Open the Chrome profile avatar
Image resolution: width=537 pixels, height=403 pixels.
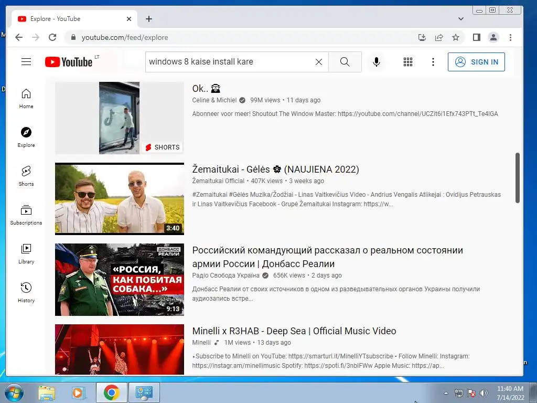[x=493, y=37]
